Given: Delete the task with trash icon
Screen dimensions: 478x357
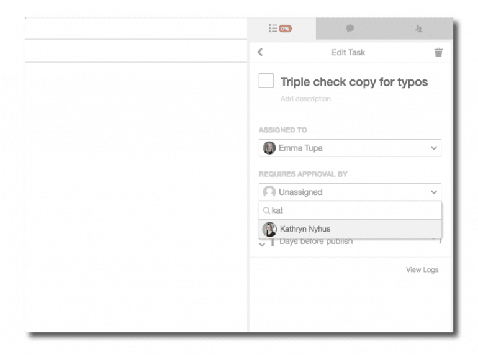Looking at the screenshot, I should click(x=438, y=53).
